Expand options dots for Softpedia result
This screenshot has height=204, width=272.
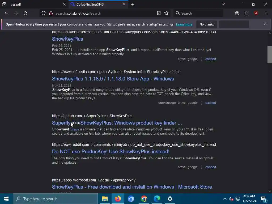[x=201, y=103]
